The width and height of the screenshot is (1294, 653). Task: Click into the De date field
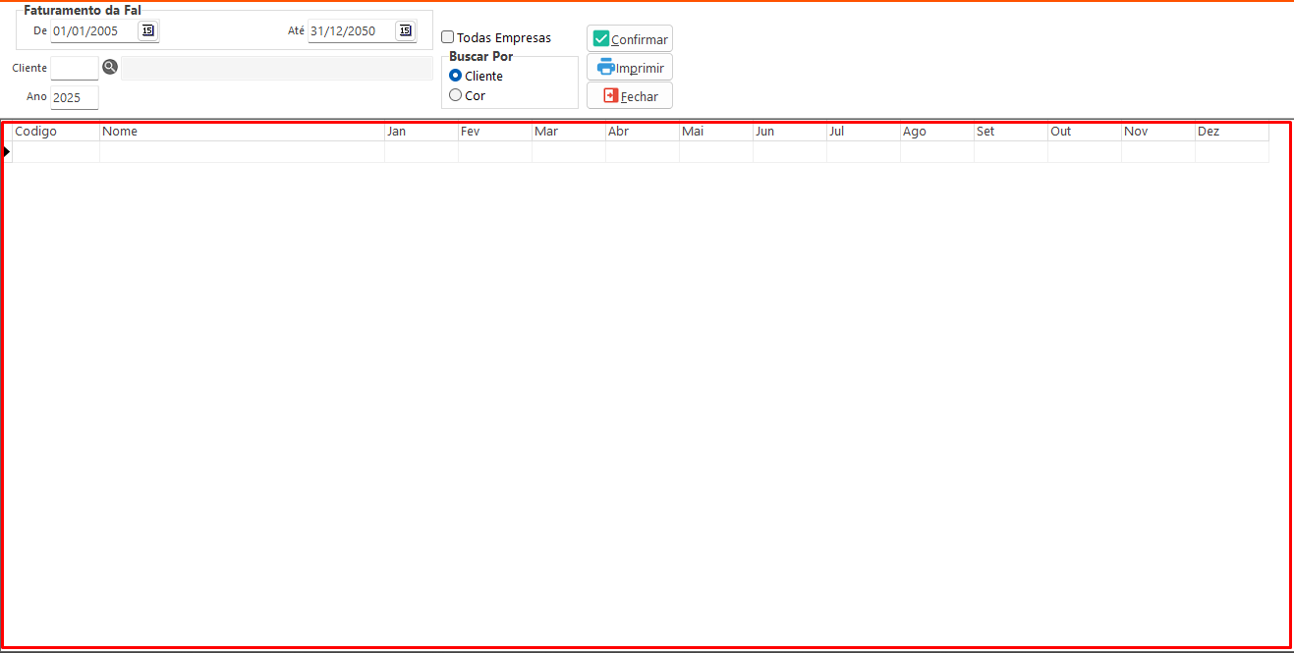[x=93, y=30]
